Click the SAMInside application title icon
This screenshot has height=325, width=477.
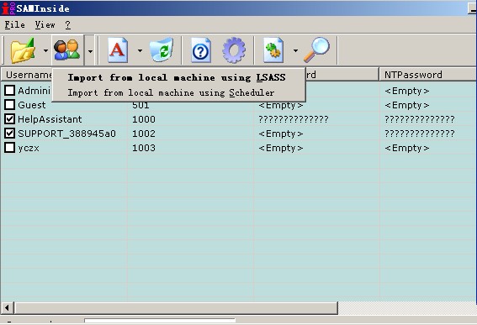(x=8, y=8)
